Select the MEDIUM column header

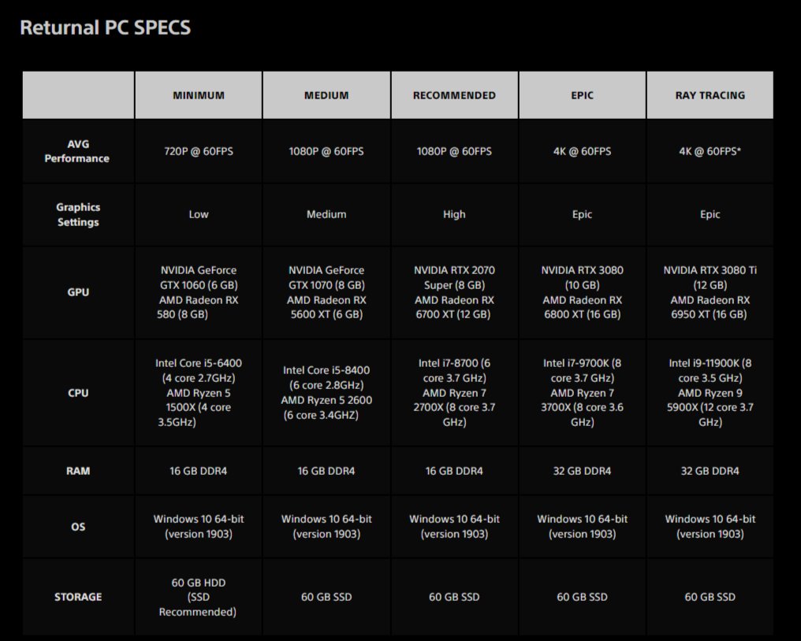[326, 95]
